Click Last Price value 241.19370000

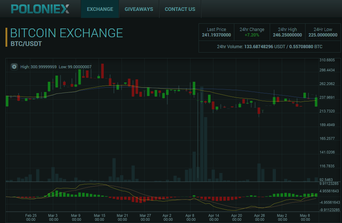216,35
